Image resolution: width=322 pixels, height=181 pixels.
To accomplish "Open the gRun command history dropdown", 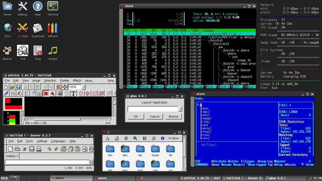I will click(x=180, y=109).
